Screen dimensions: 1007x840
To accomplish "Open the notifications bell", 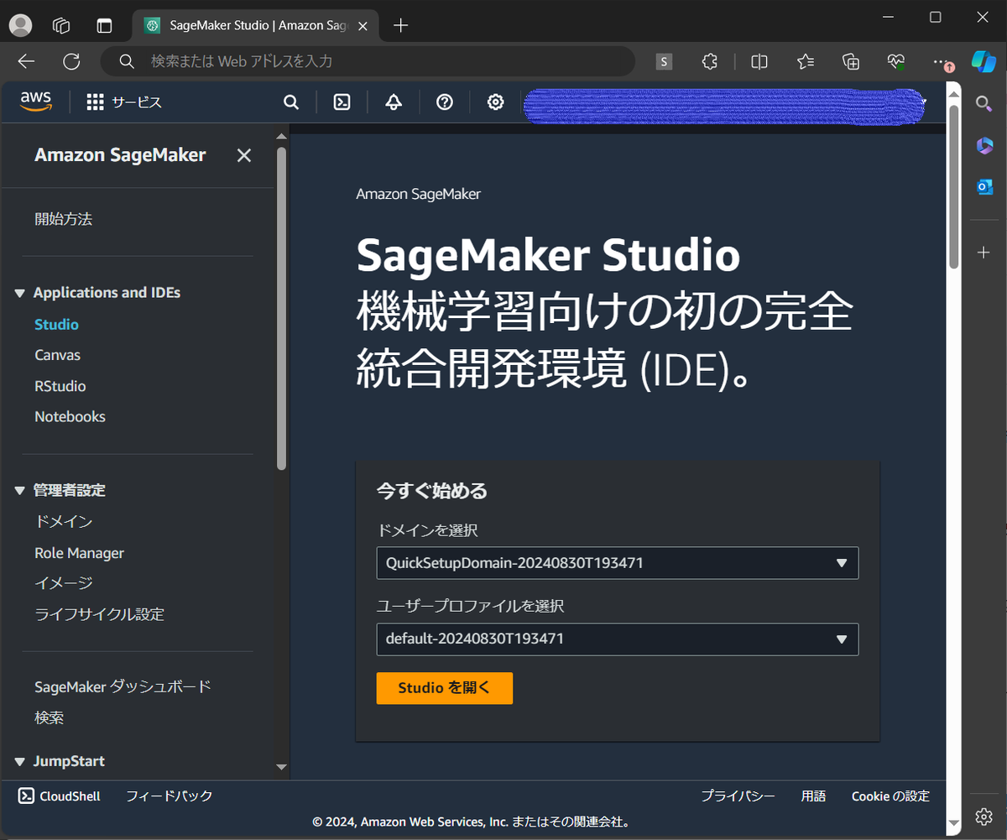I will pyautogui.click(x=394, y=102).
